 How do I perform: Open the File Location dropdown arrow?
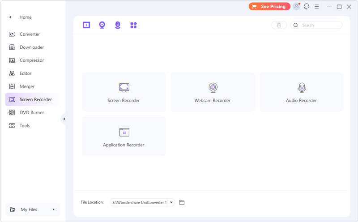point(171,202)
